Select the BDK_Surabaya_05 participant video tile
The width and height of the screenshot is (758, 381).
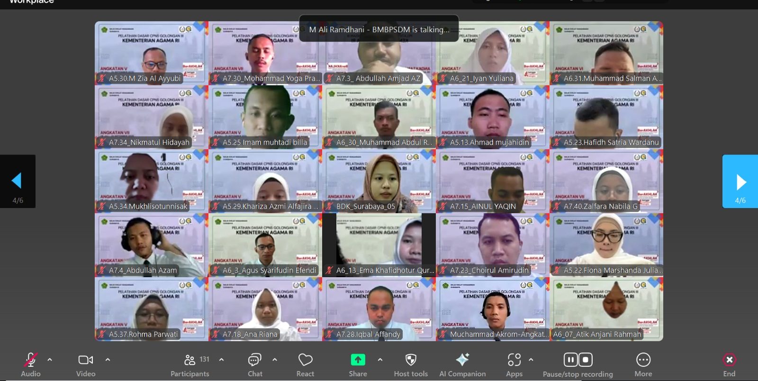(x=379, y=181)
